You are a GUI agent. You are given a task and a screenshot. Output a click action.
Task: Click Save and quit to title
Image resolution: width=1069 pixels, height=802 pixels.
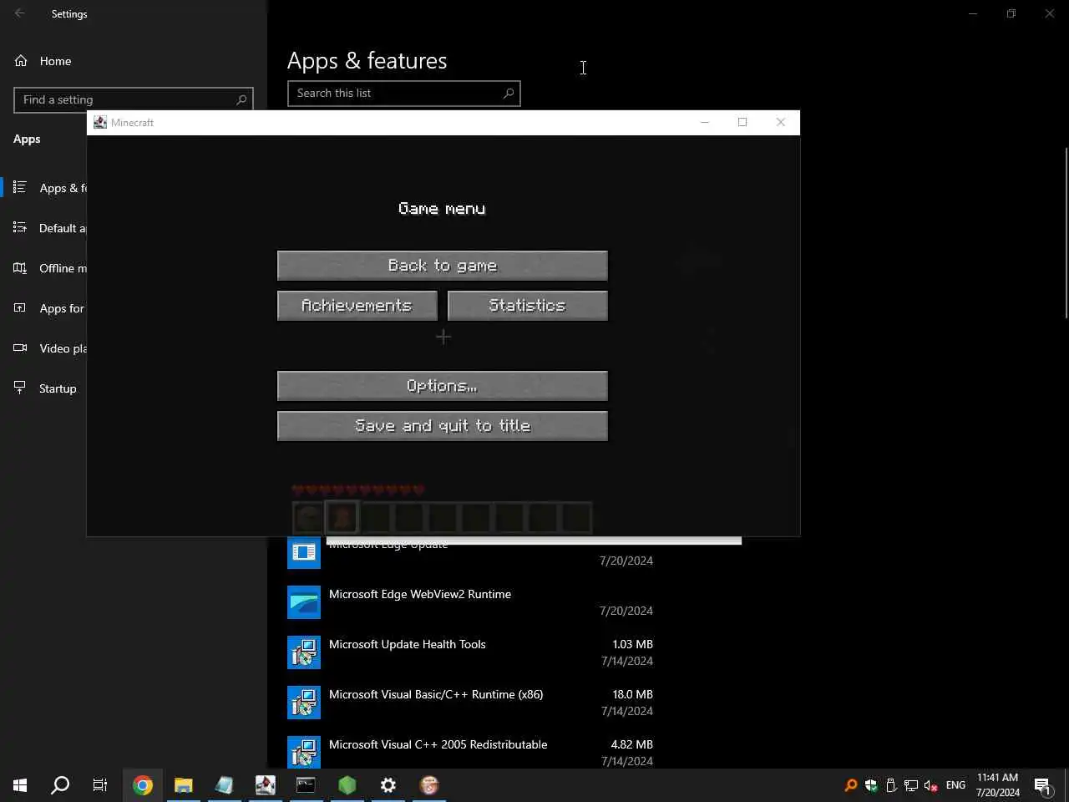pyautogui.click(x=443, y=426)
